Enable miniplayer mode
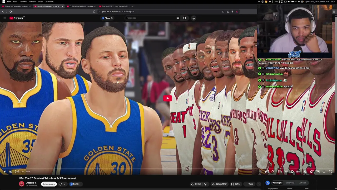The image size is (337, 190). [318, 172]
